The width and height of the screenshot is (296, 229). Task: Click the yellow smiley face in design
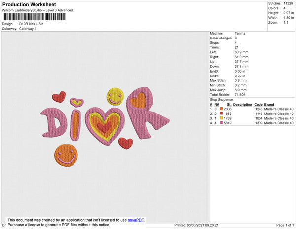[115, 96]
